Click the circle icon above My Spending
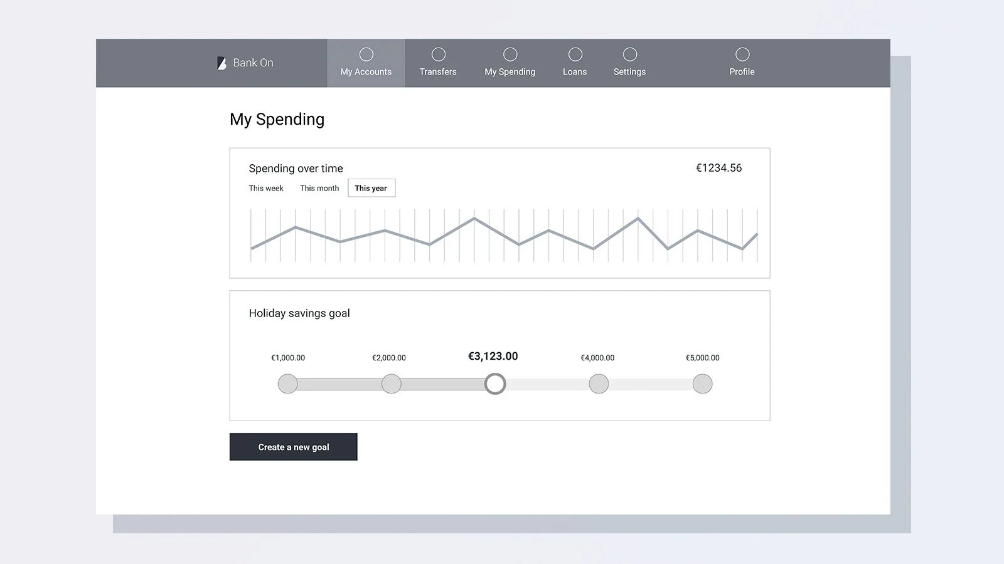This screenshot has width=1004, height=564. [511, 55]
